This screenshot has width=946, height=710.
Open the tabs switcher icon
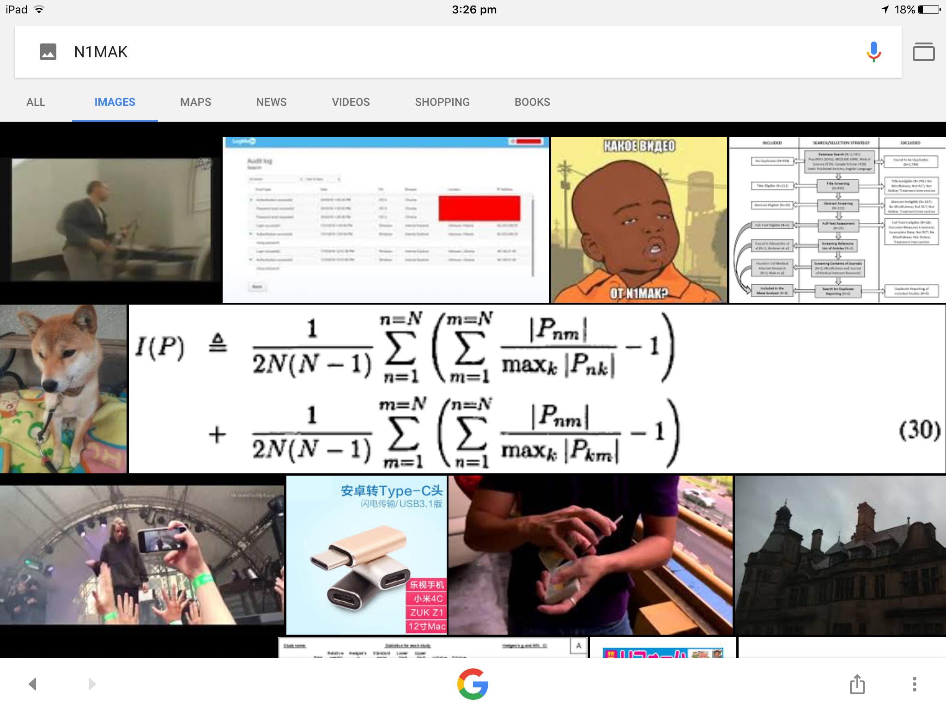[923, 52]
